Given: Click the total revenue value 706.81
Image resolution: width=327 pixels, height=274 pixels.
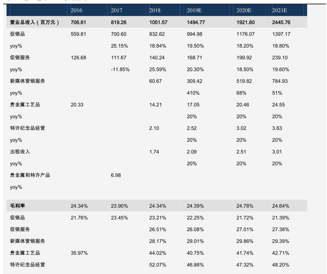Looking at the screenshot, I should pos(78,22).
